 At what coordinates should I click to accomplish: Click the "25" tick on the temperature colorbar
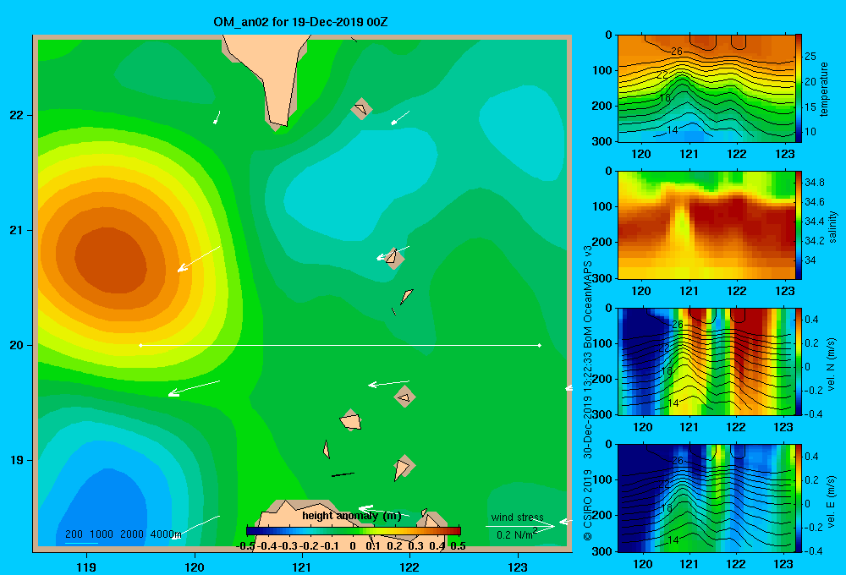810,56
